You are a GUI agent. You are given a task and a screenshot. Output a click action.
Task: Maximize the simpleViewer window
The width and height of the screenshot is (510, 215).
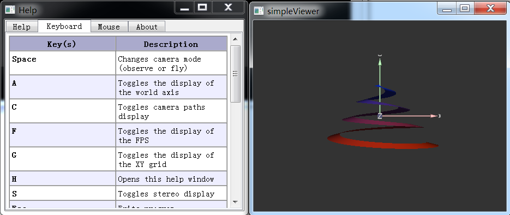(x=465, y=9)
